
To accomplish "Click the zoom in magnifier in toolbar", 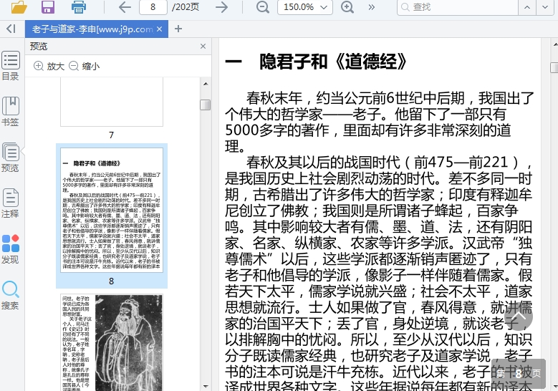I will point(347,7).
